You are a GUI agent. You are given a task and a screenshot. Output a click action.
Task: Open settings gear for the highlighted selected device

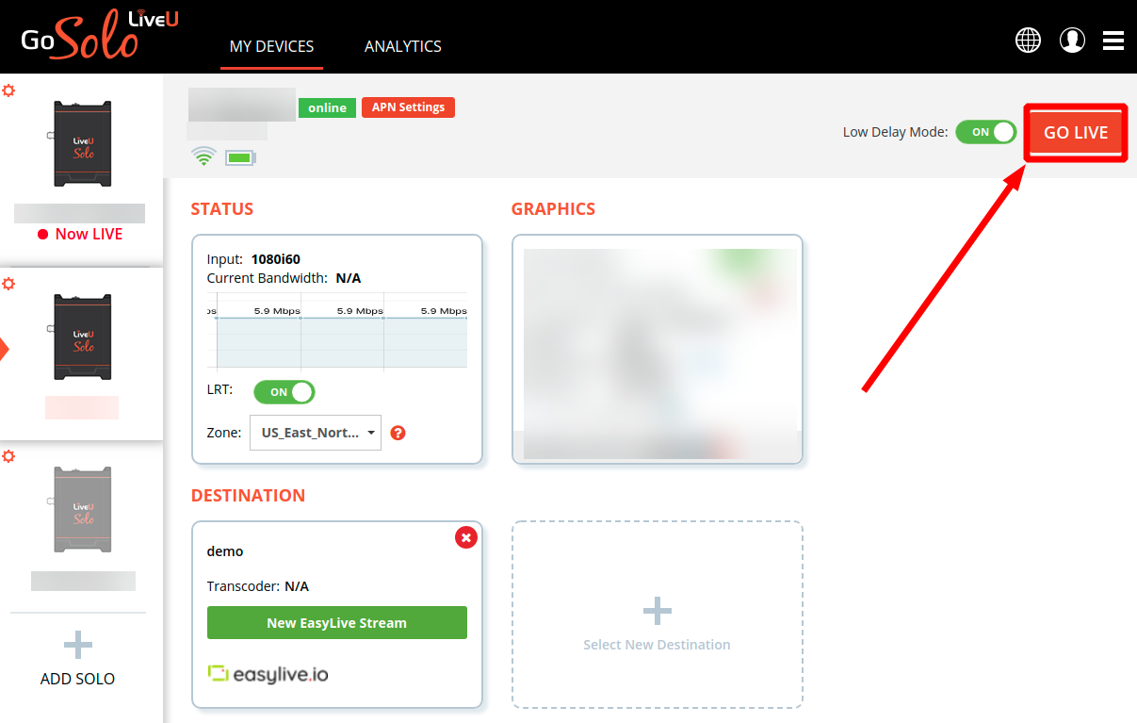click(8, 284)
